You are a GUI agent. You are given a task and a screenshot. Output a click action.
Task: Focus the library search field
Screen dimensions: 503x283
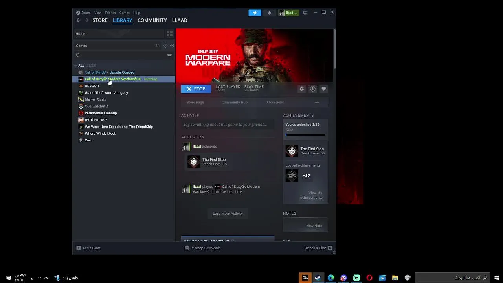click(120, 55)
